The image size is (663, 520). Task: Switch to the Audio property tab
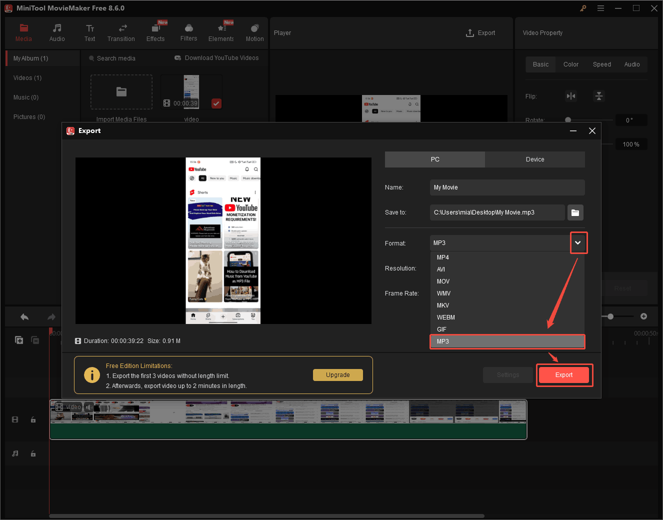pos(632,64)
